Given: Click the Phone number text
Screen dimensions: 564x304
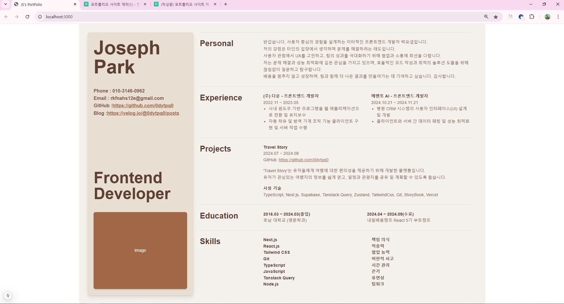Looking at the screenshot, I should click(119, 91).
